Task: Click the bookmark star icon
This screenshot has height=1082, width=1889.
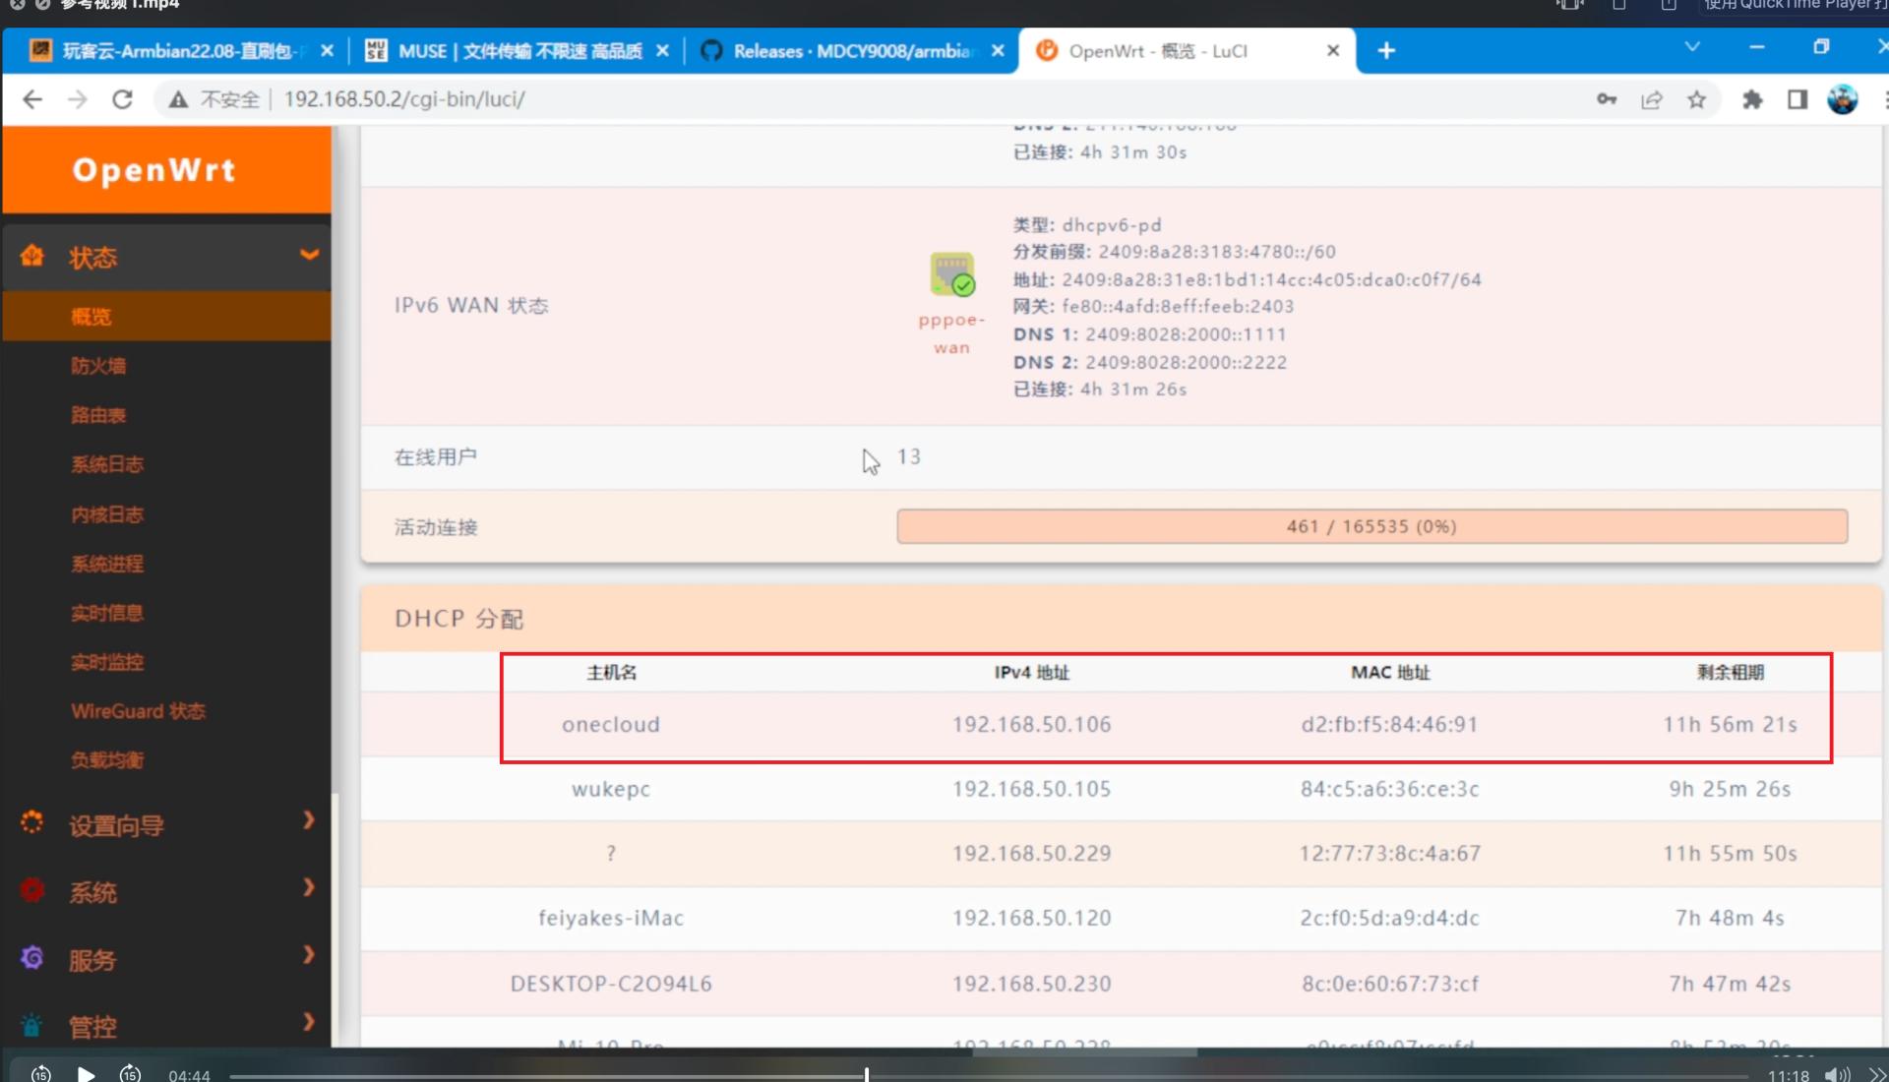Action: pos(1696,99)
